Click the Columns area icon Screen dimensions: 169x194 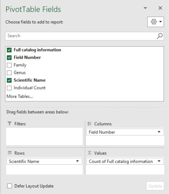(89, 123)
